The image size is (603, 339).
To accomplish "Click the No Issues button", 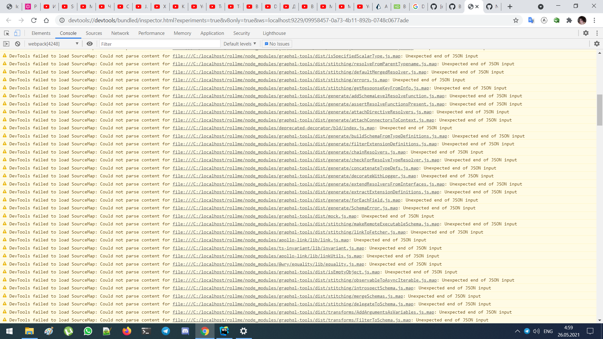I will 277,44.
